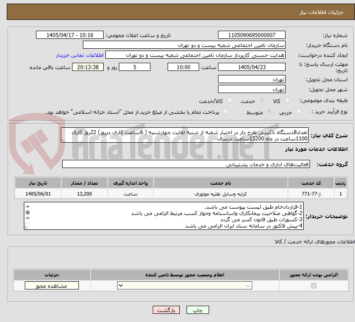Image resolution: width=355 pixels, height=322 pixels.
Task: Click the announcement date field 1405/04/17 - 10:16
Action: 70,35
